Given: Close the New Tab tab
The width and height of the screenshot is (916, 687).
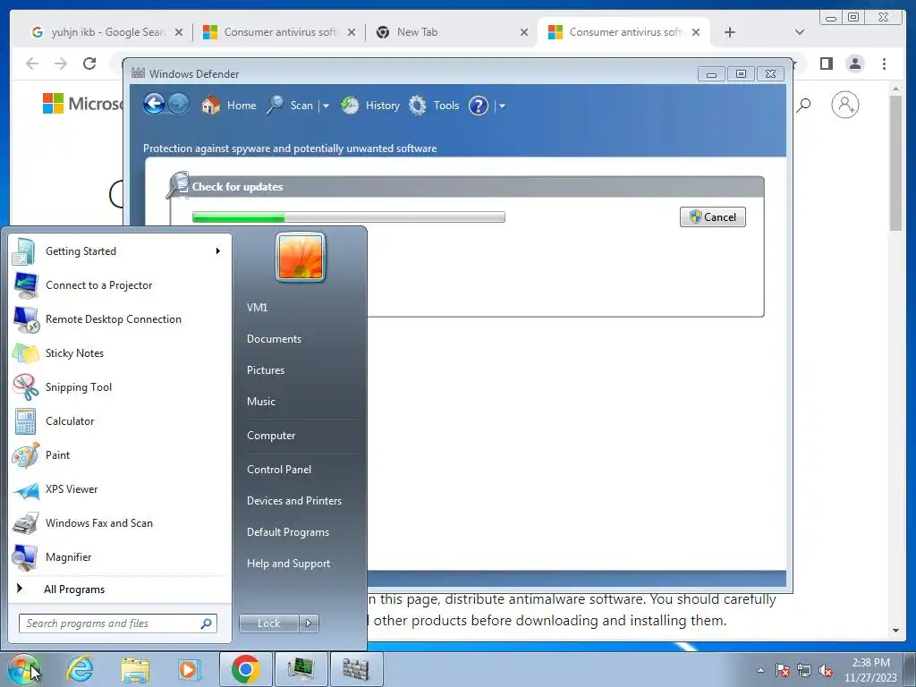Looking at the screenshot, I should [x=524, y=32].
